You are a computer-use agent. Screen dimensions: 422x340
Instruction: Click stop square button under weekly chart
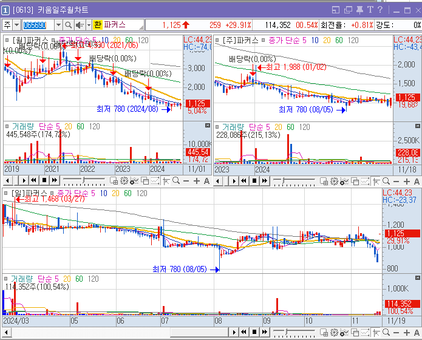tap(254, 181)
